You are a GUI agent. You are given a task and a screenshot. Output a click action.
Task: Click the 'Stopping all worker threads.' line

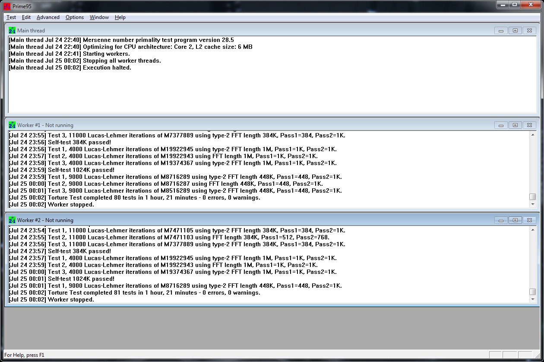pyautogui.click(x=85, y=61)
